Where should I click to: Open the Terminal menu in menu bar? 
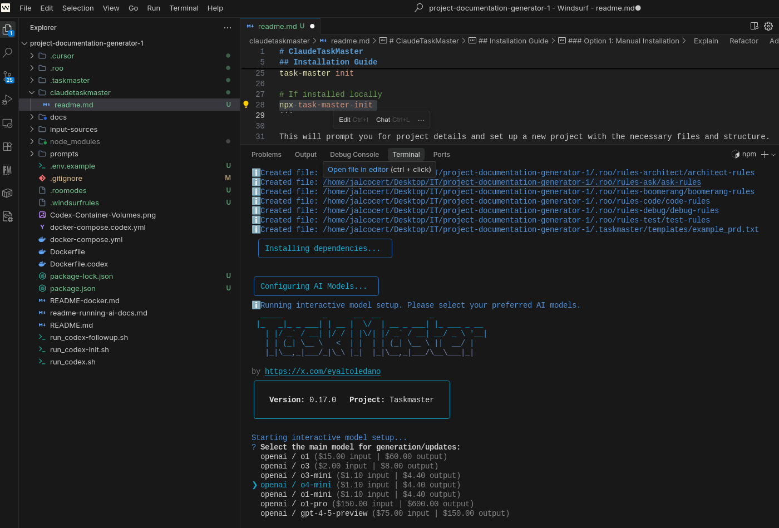click(184, 8)
